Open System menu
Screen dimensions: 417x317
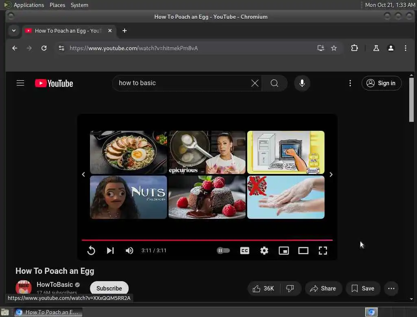tap(79, 5)
